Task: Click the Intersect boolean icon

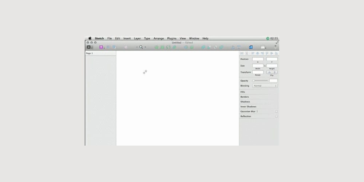Action: [215, 47]
